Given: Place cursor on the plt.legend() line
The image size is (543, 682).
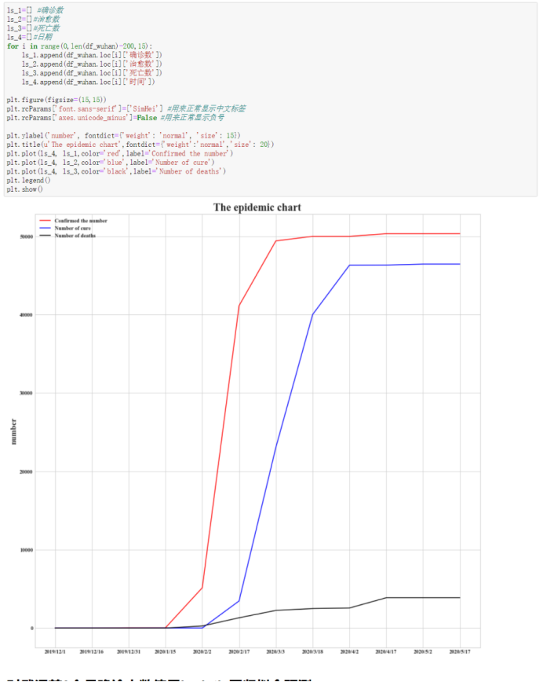Looking at the screenshot, I should [x=28, y=181].
